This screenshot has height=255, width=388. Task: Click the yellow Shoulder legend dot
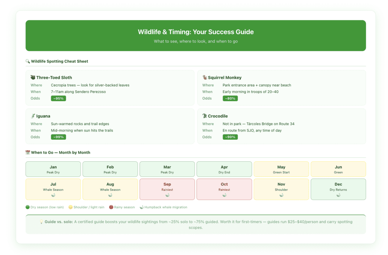pyautogui.click(x=70, y=207)
